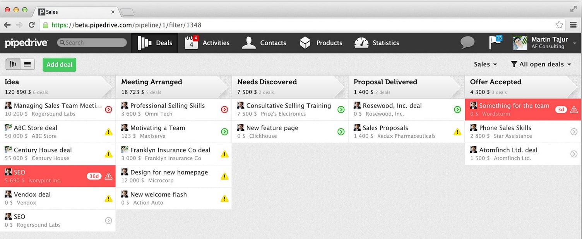Image resolution: width=582 pixels, height=239 pixels.
Task: Click the yellow warning icon on ABC Store deal
Action: 108,132
